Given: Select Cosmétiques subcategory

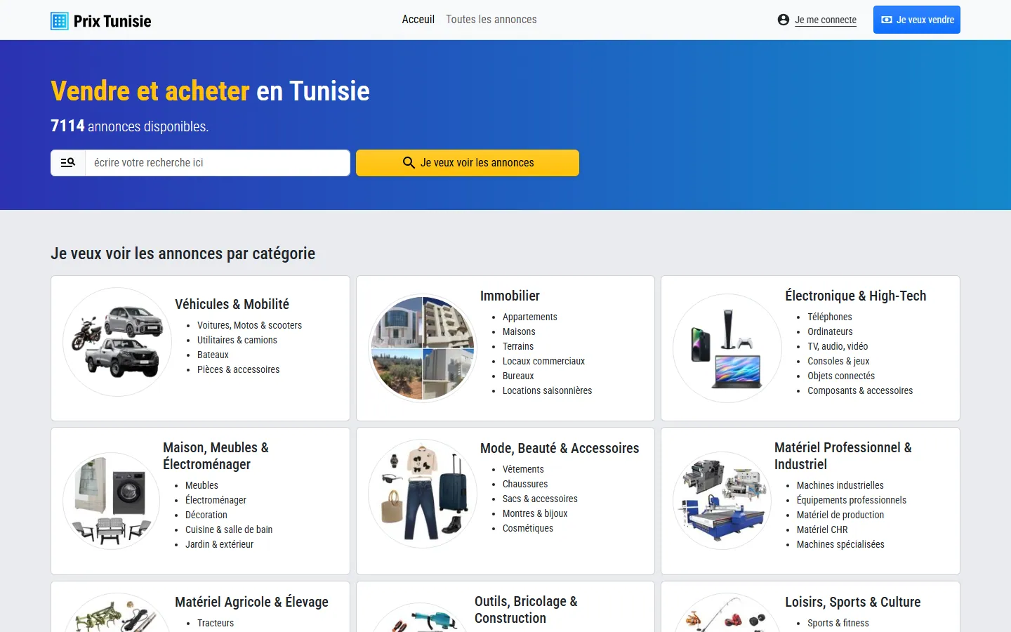Looking at the screenshot, I should (528, 528).
